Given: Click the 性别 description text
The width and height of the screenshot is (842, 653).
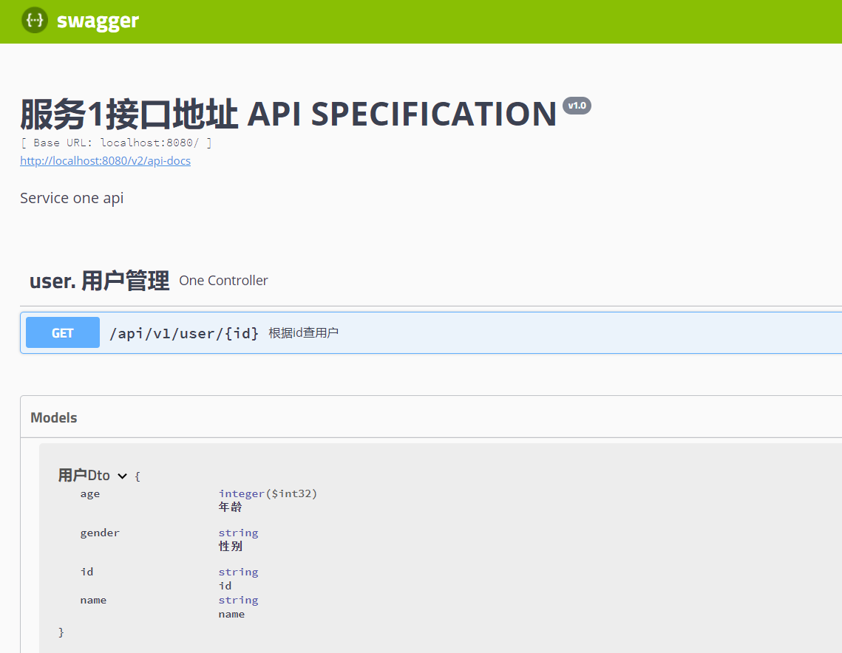Looking at the screenshot, I should click(x=231, y=546).
